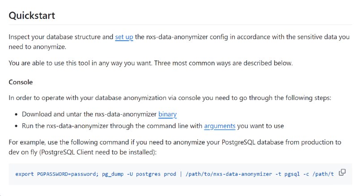The height and width of the screenshot is (196, 358).
Task: Click "postgres prod" in the command line
Action: tap(156, 174)
